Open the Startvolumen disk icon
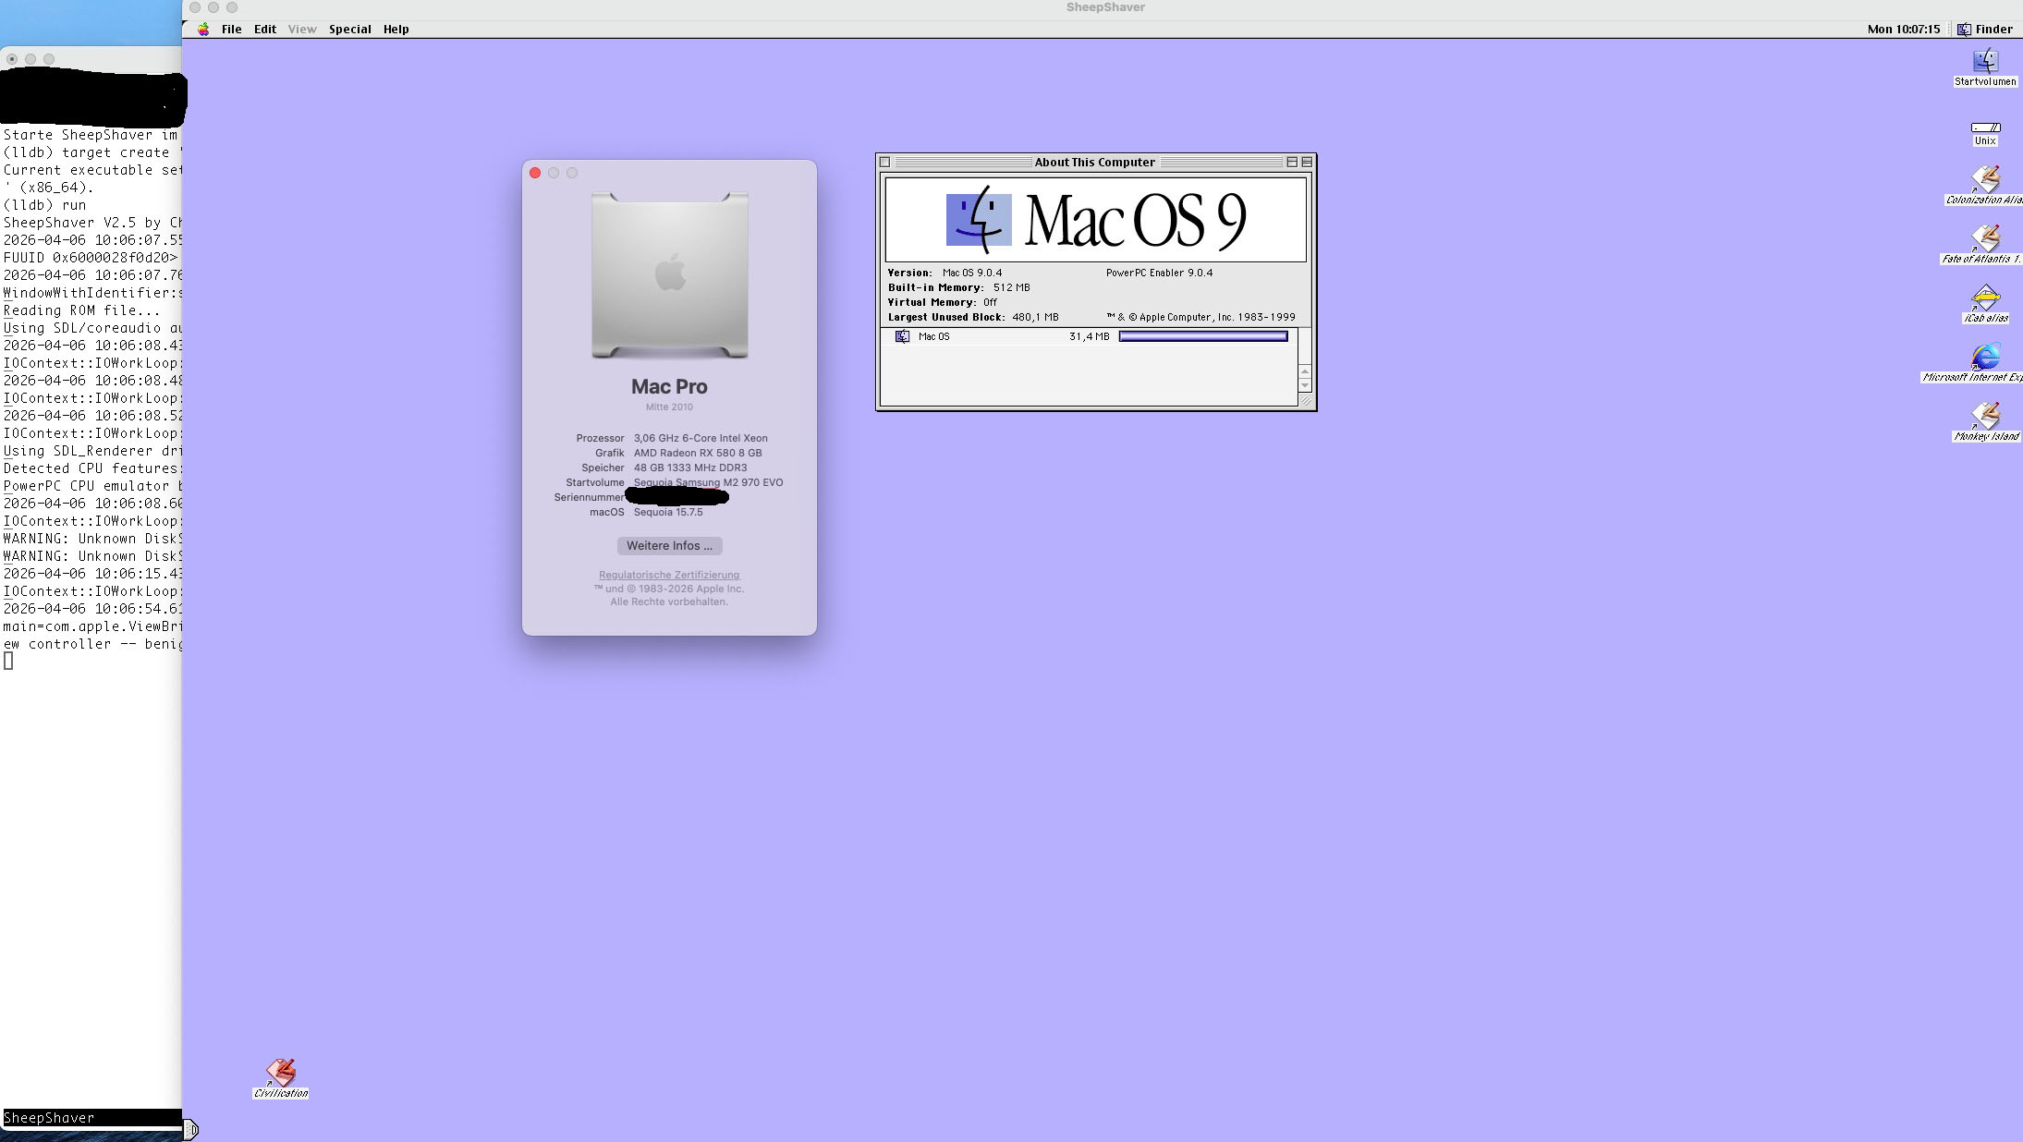The width and height of the screenshot is (2023, 1142). (1985, 62)
